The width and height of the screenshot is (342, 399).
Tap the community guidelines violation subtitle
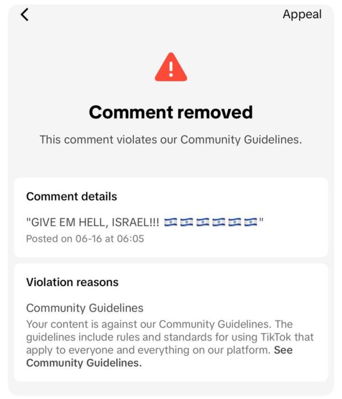[171, 140]
